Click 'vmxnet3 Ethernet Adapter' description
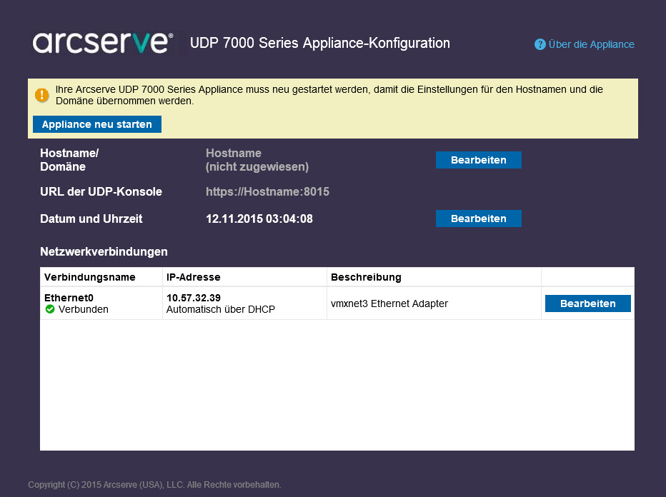The image size is (666, 497). (389, 303)
